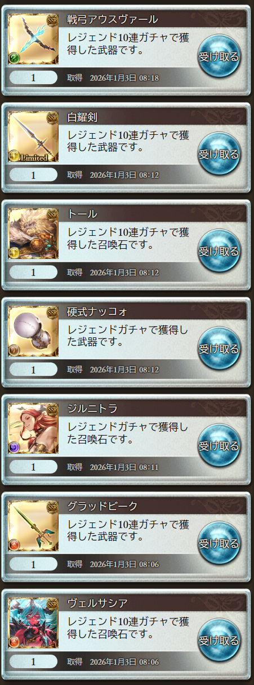
Task: Select the トール item title
Action: click(82, 214)
